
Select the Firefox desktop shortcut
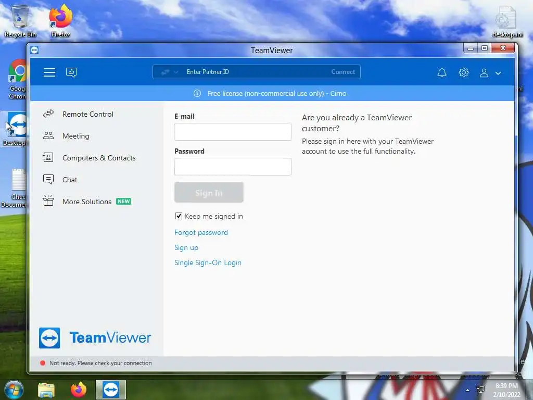pos(60,21)
